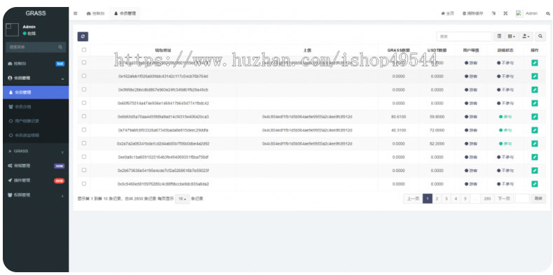The image size is (553, 275).
Task: Expand the GRASS sidebar menu
Action: (x=36, y=151)
